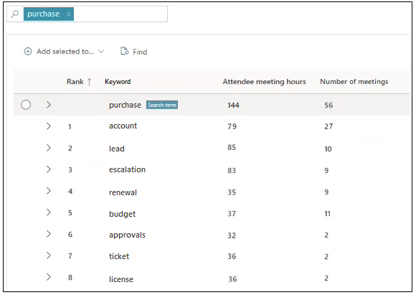Sort by Attendee meeting hours column
The image size is (416, 295).
[264, 82]
